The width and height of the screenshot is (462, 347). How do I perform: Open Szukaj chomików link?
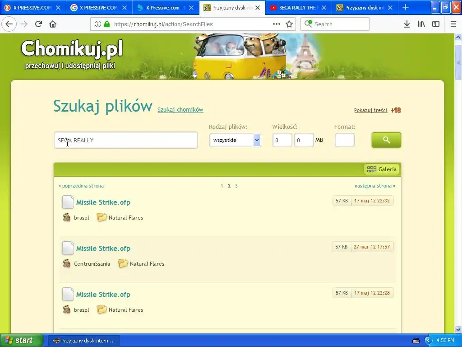click(180, 110)
